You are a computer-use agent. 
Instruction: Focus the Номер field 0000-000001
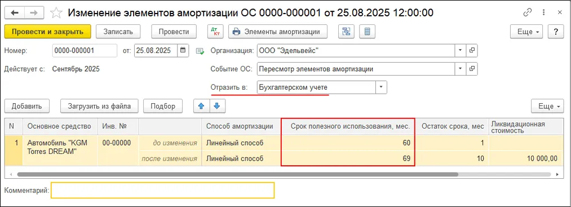(x=85, y=51)
